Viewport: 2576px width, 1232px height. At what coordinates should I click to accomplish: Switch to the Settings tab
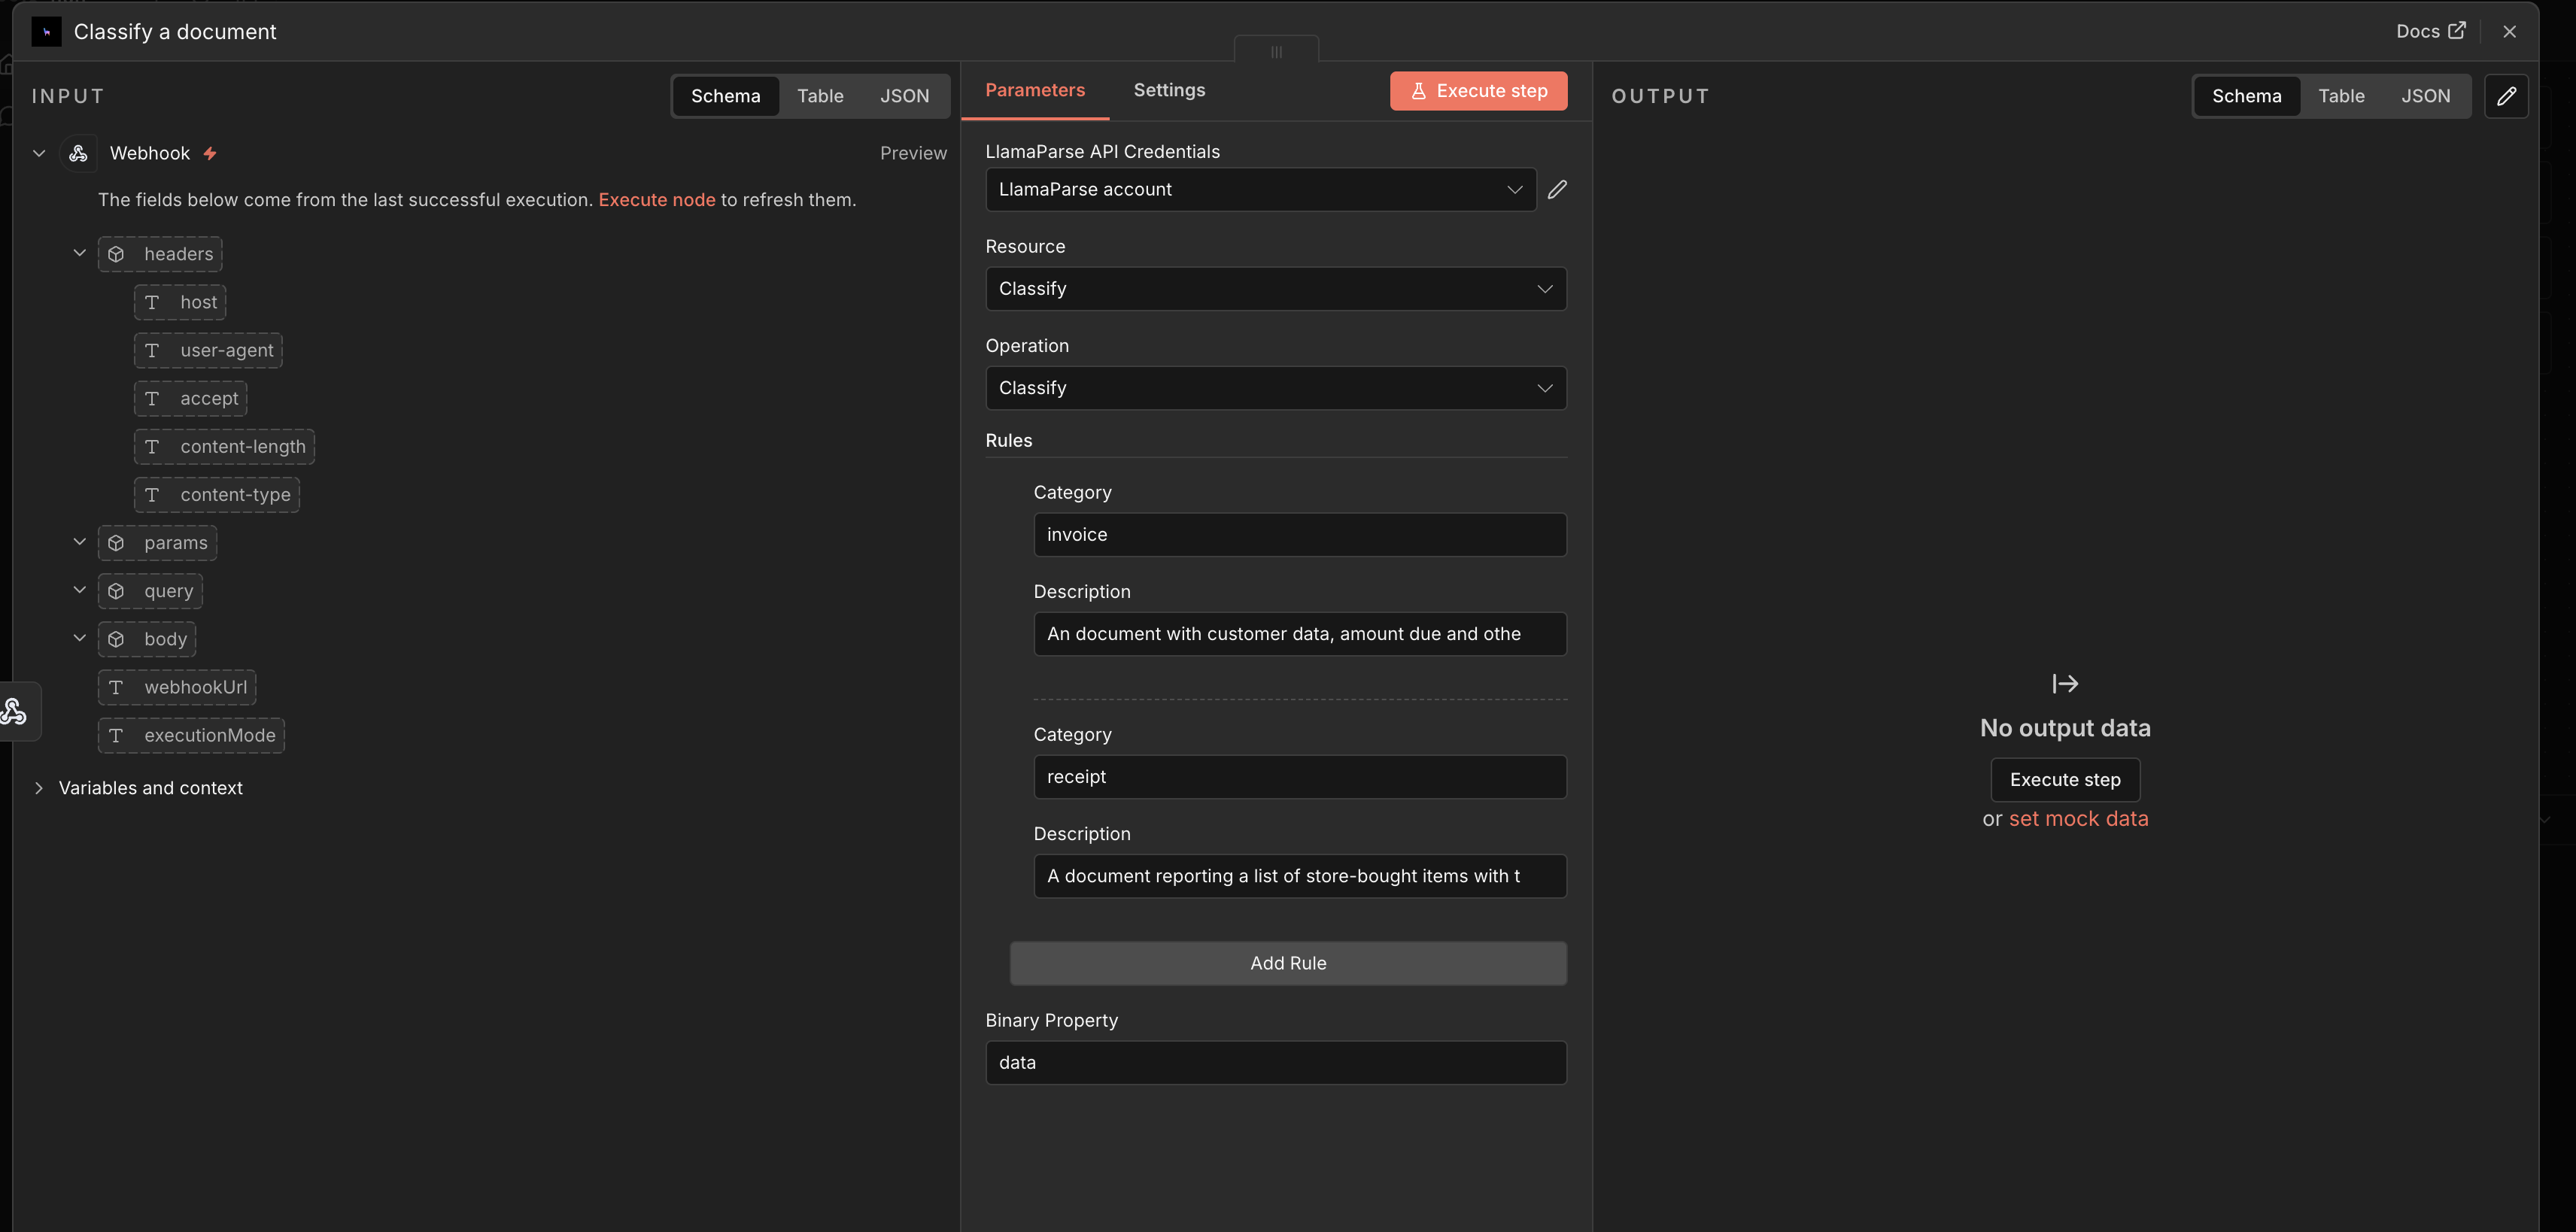1169,90
